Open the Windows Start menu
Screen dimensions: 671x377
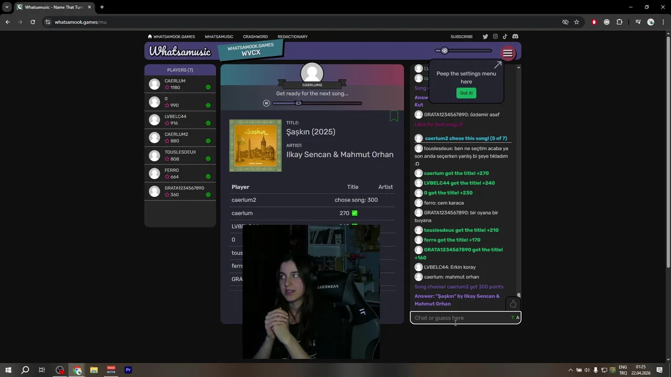pos(8,370)
